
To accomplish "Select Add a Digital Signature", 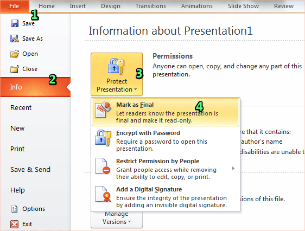I will [166, 197].
